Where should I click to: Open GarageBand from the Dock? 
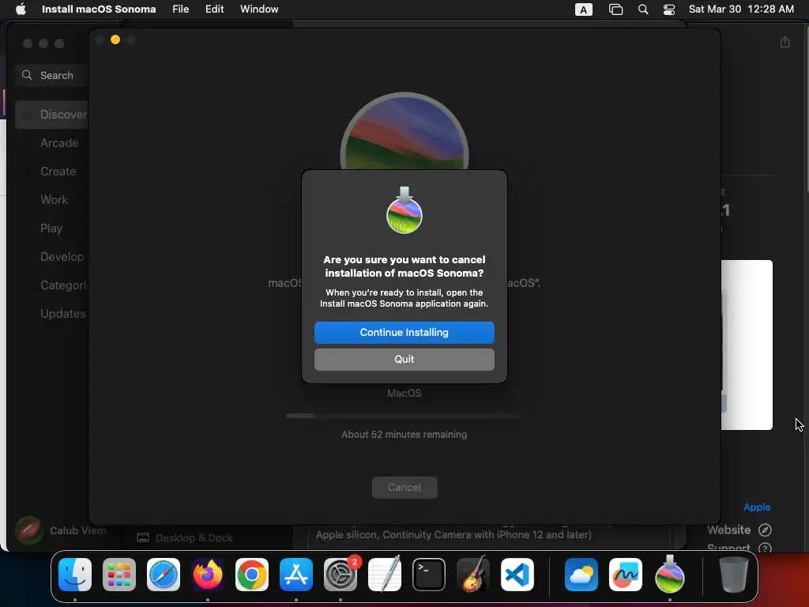(x=473, y=574)
